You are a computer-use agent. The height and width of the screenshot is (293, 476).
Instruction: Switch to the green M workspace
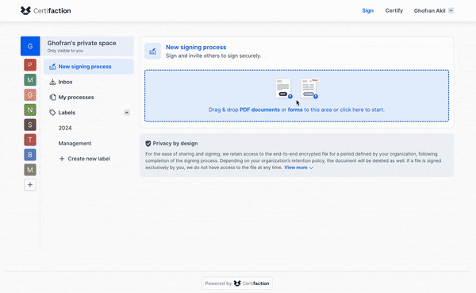[30, 80]
